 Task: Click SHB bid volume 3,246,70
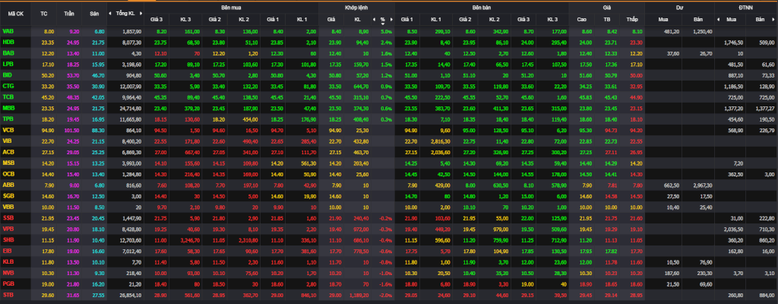pyautogui.click(x=191, y=239)
